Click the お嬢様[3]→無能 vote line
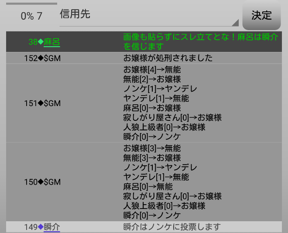This screenshot has width=288, height=233. tap(152, 148)
